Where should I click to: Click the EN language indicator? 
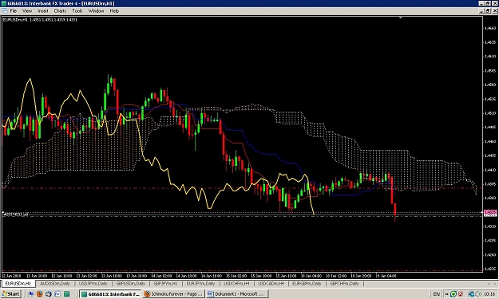(x=437, y=294)
